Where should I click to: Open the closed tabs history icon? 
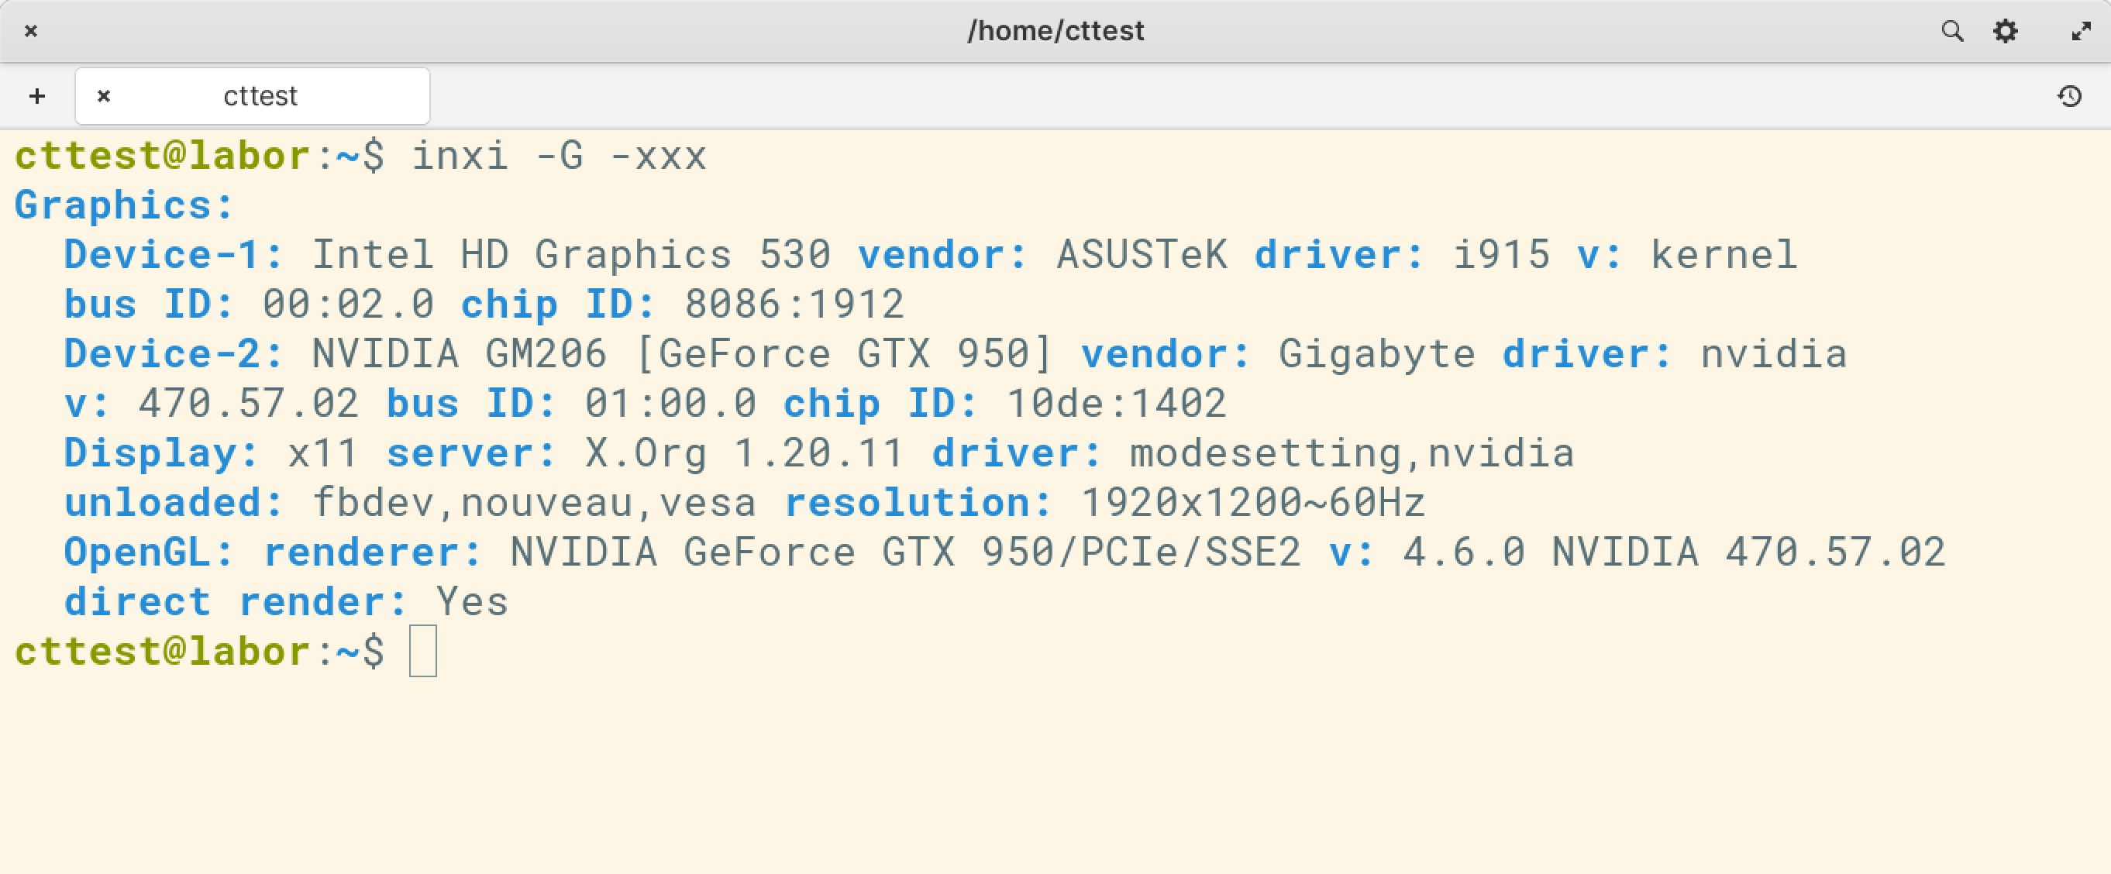[2069, 96]
